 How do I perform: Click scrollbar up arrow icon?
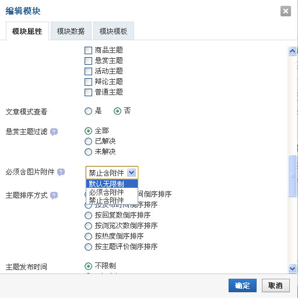[292, 51]
